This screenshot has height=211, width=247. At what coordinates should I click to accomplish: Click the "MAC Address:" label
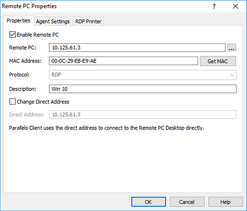point(25,61)
